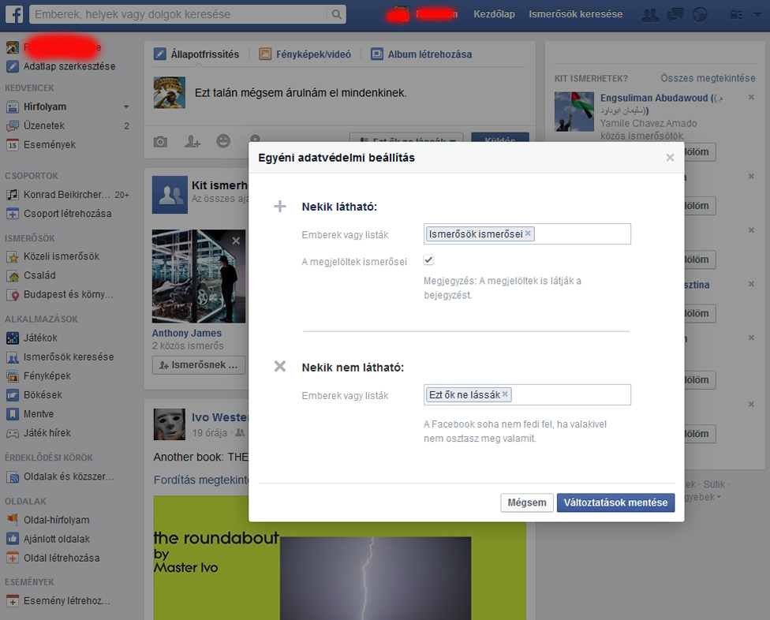Click the search magnifier icon

(x=337, y=14)
